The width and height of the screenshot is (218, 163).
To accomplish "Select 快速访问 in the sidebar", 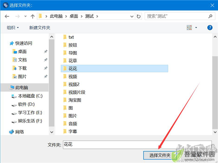I will coord(21,43).
